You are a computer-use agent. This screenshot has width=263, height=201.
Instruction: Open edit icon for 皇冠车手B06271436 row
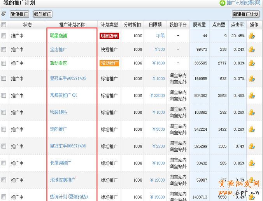pos(252,146)
